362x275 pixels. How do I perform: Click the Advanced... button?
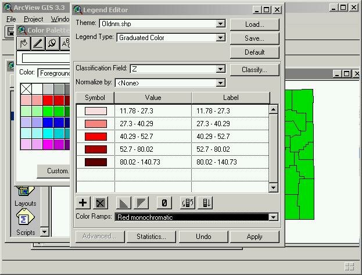coord(99,237)
